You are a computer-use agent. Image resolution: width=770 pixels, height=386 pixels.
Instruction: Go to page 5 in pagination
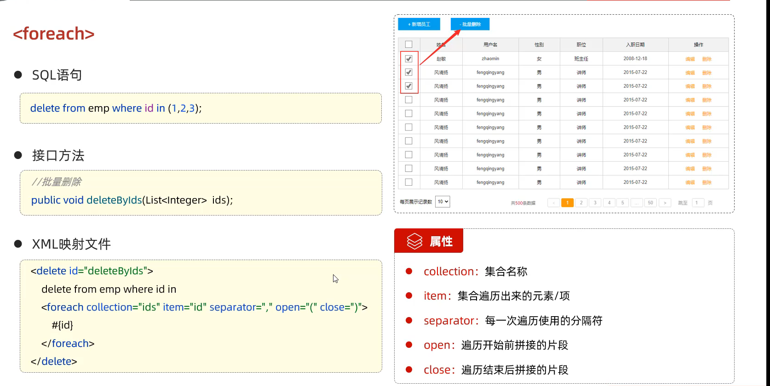pos(623,203)
